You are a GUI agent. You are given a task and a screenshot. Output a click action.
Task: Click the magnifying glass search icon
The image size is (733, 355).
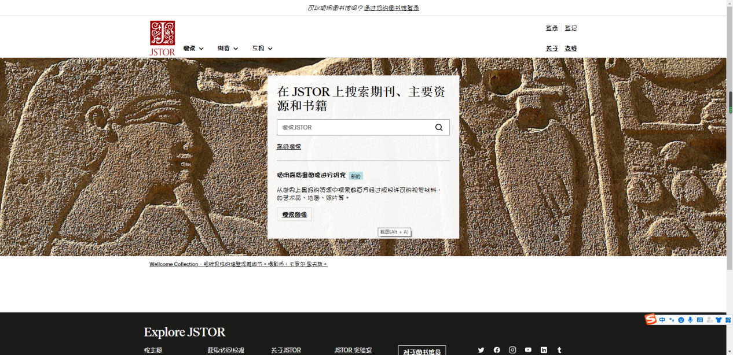(x=439, y=128)
